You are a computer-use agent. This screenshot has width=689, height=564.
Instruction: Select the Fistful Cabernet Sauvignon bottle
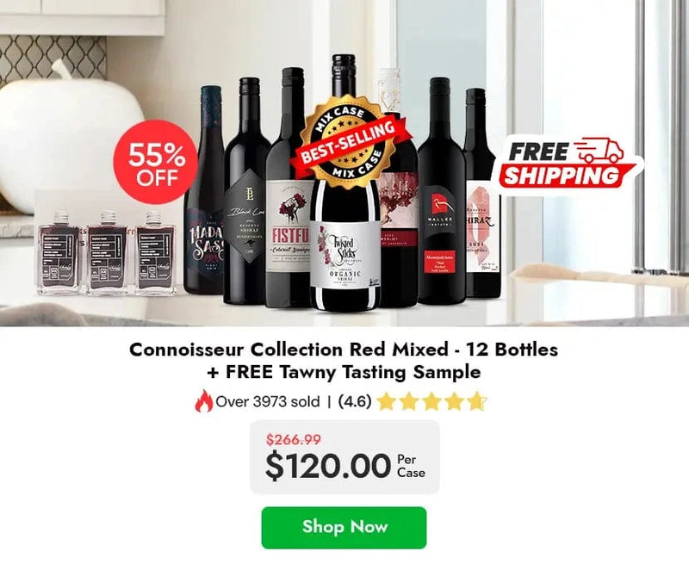(x=289, y=189)
